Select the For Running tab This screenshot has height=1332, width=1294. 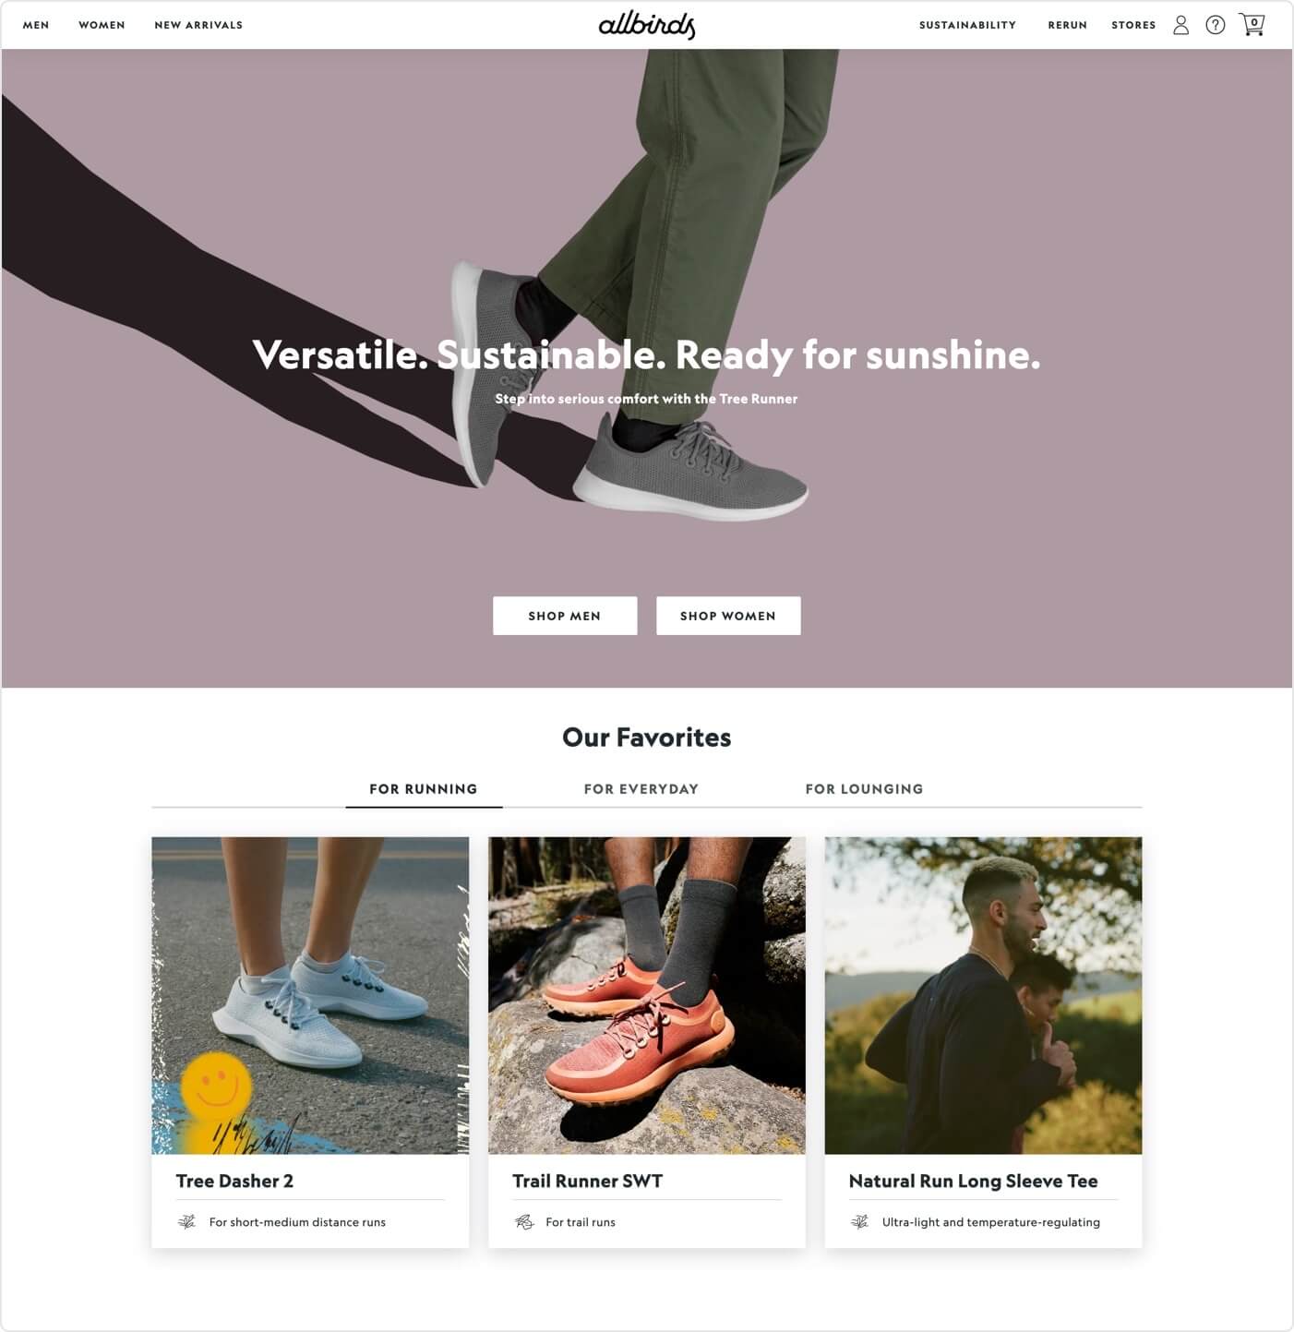[x=424, y=789]
